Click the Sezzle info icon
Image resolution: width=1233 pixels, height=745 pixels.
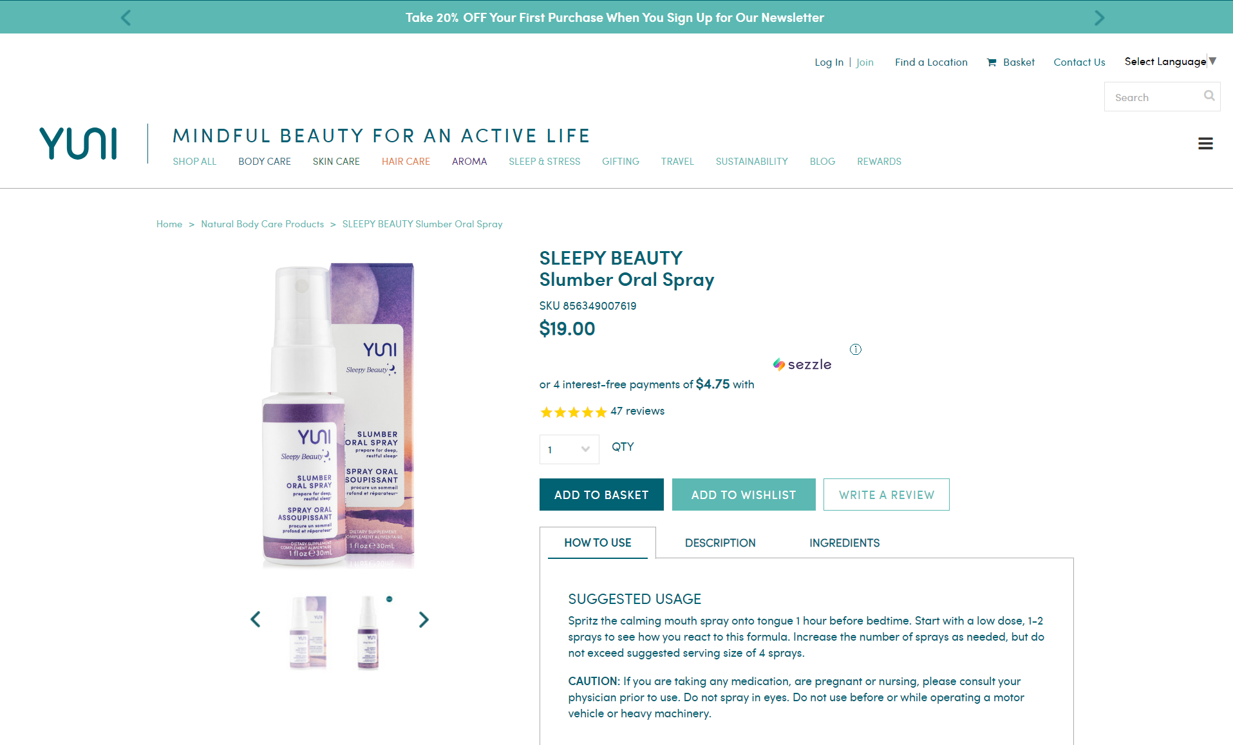coord(855,349)
